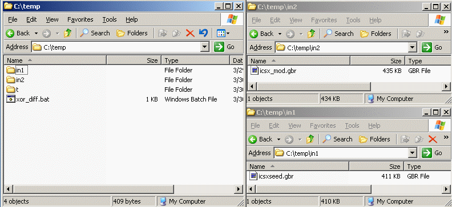Click Back arrow in C:\temp window
Screen dimensions: 452x207
click(17, 34)
